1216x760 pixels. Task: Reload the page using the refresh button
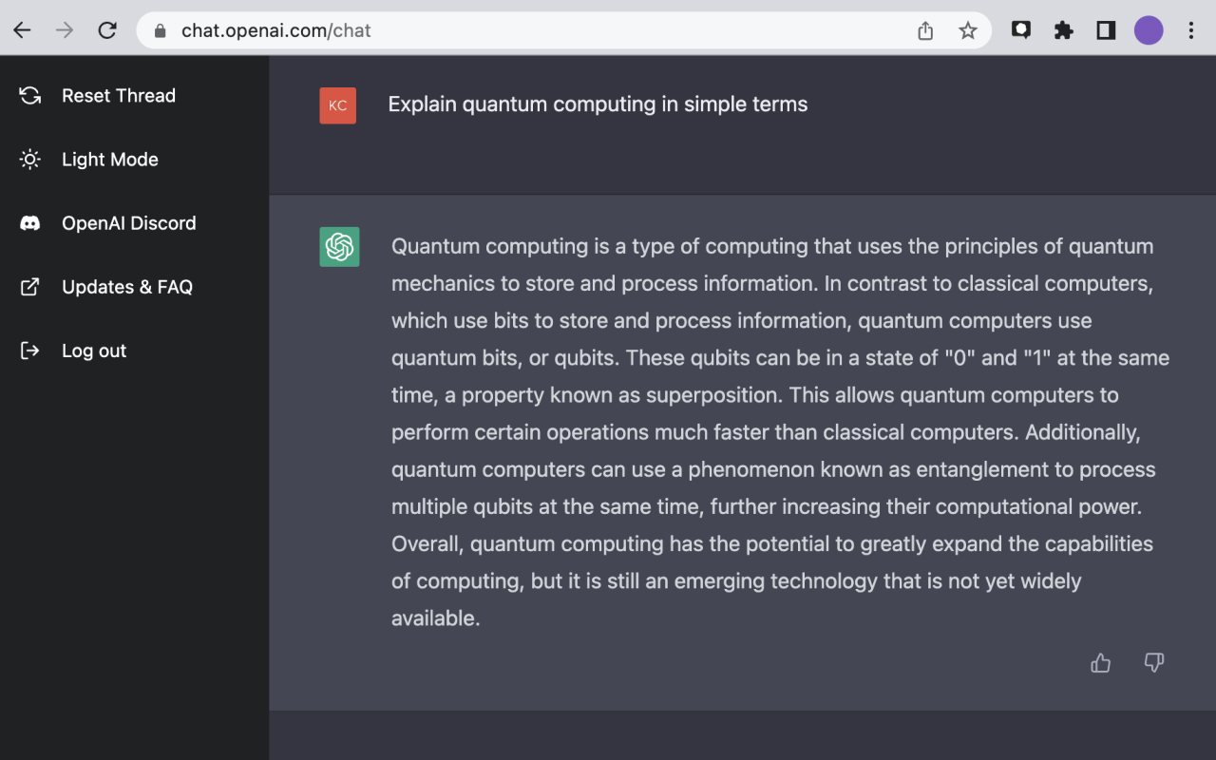tap(107, 30)
